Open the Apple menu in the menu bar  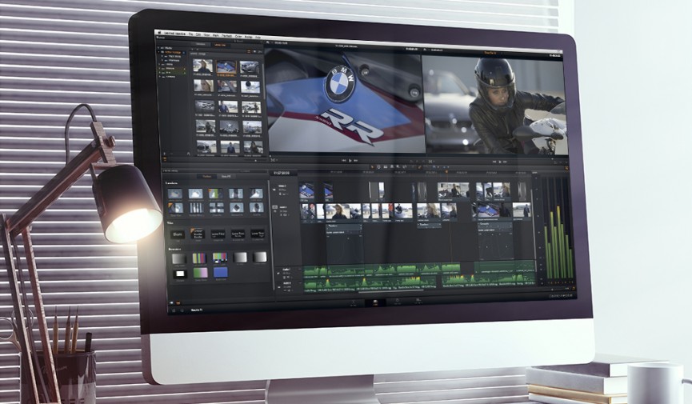(159, 33)
